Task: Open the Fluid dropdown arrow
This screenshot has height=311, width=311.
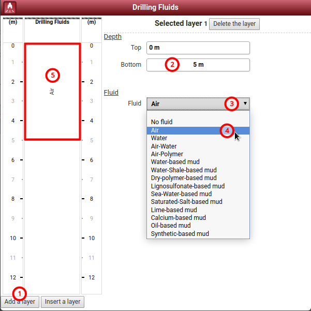Action: (245, 103)
